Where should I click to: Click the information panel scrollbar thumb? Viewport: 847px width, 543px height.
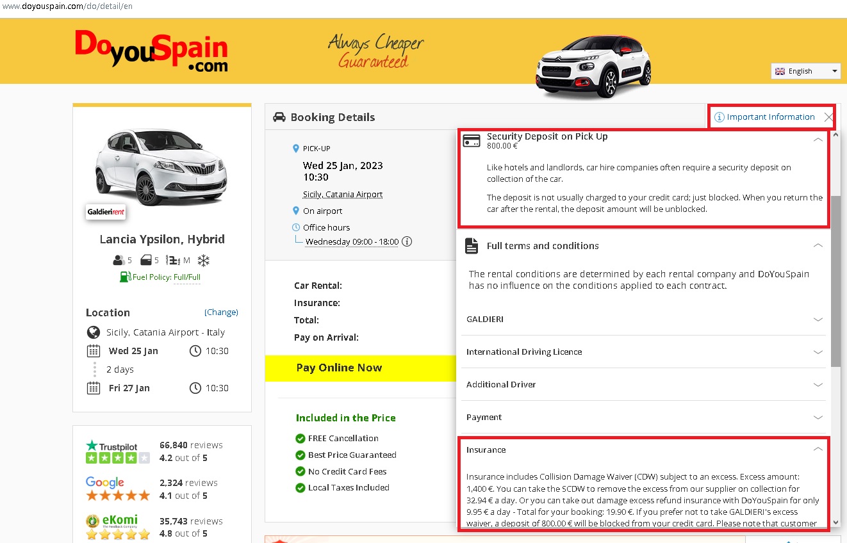pos(835,282)
